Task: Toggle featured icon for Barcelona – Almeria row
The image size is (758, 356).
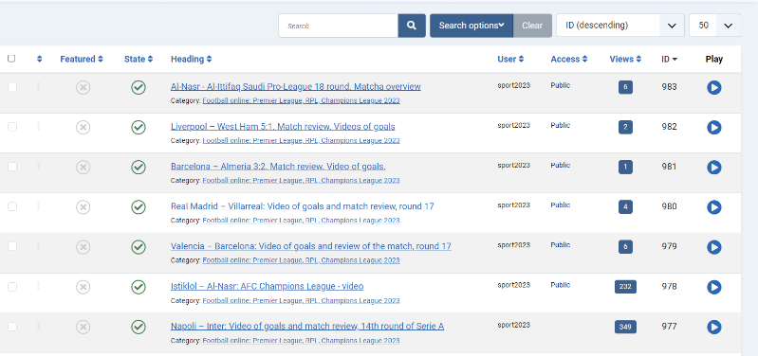Action: [83, 168]
